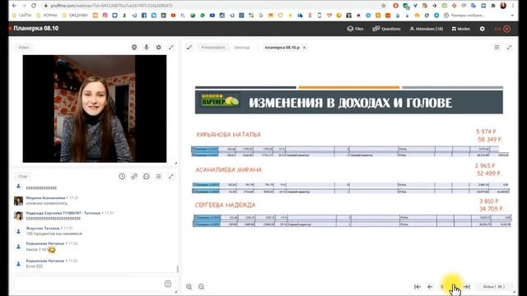Mute the microphone in the video panel
The width and height of the screenshot is (527, 296).
[x=147, y=48]
